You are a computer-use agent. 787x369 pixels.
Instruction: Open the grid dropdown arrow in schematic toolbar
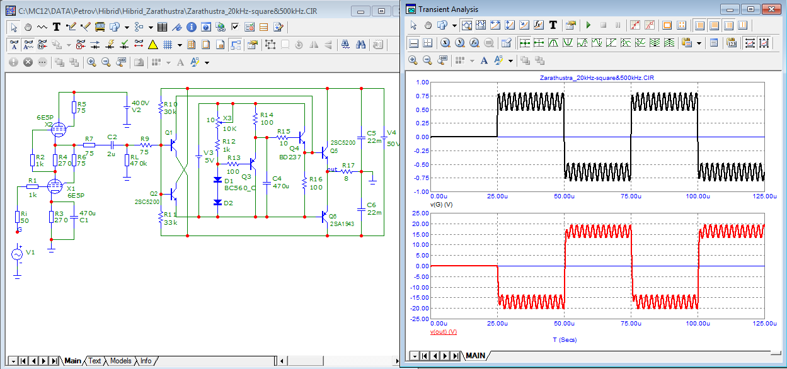[x=180, y=45]
